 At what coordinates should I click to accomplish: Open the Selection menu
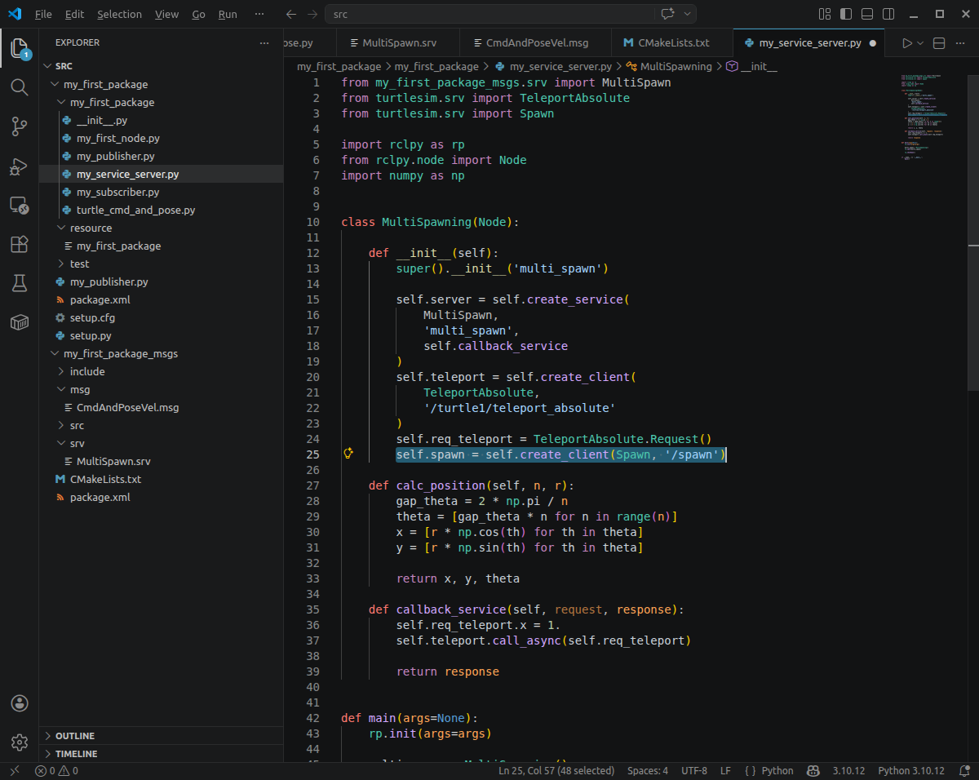pyautogui.click(x=119, y=14)
